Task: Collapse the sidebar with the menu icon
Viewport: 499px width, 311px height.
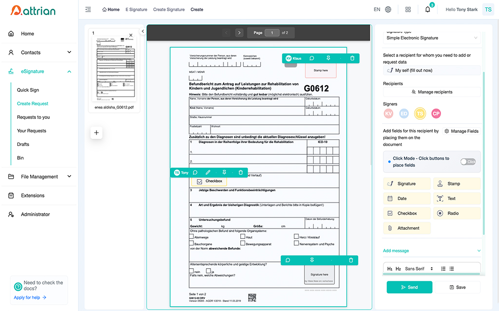Action: [x=88, y=9]
